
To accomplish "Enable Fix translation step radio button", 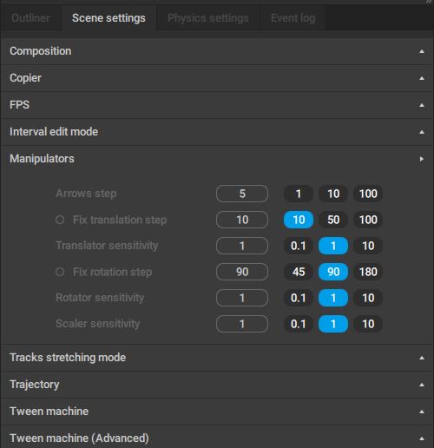I will coord(60,220).
